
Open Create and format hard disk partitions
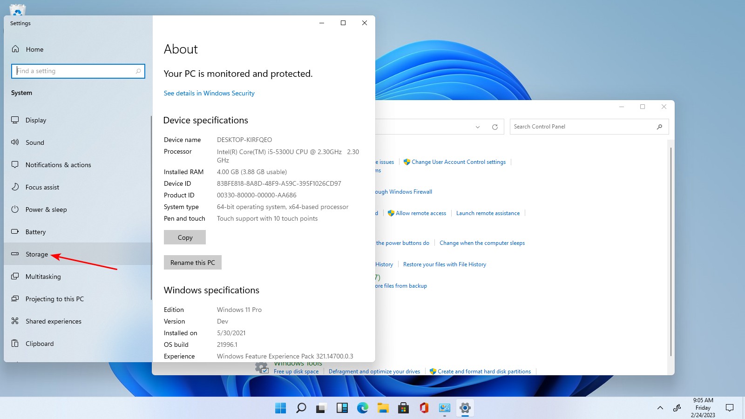tap(484, 372)
